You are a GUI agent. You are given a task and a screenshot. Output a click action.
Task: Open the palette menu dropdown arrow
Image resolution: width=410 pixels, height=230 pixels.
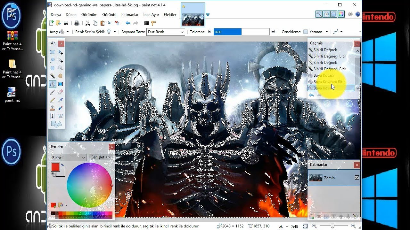pos(66,205)
